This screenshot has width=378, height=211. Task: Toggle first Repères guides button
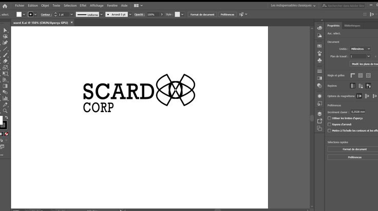352,86
